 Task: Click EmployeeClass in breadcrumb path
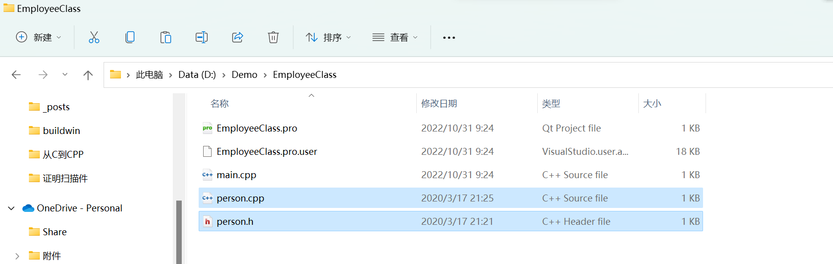305,75
